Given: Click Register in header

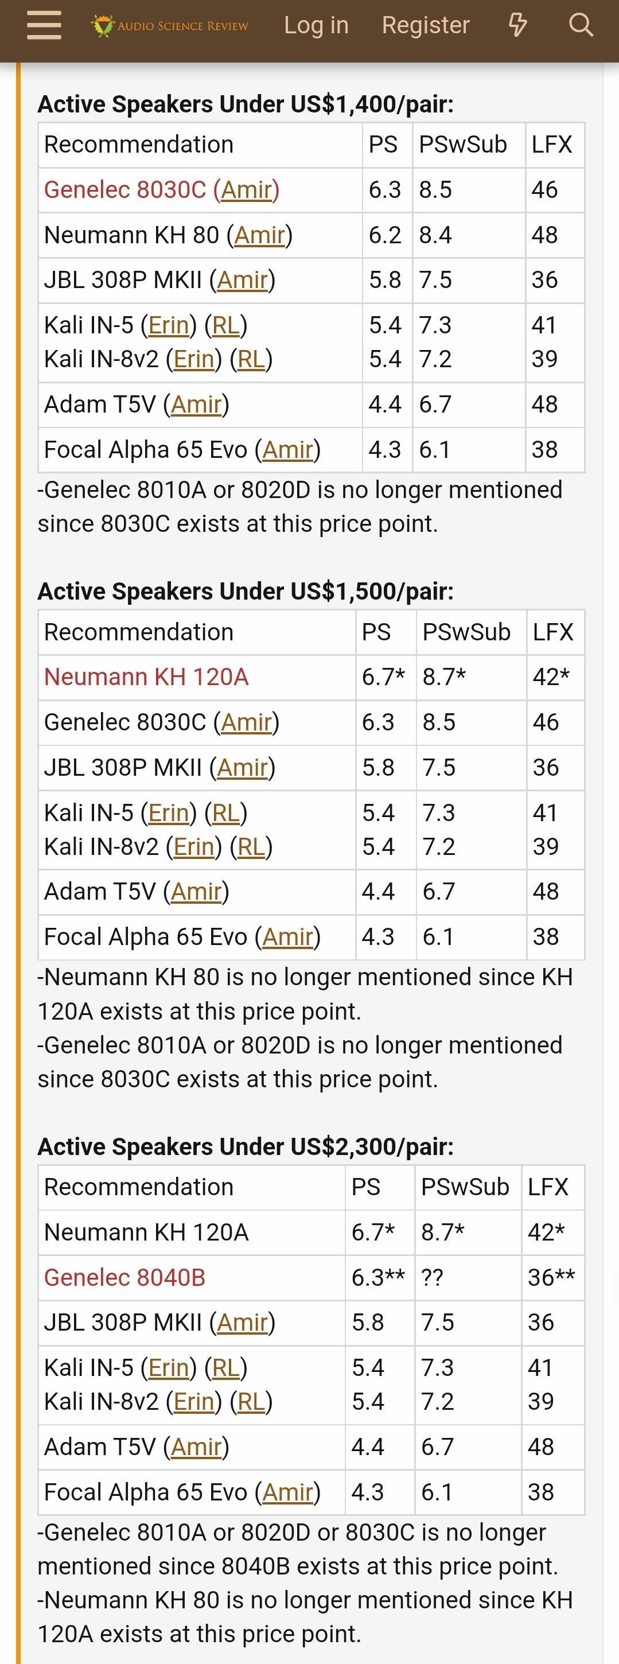Looking at the screenshot, I should (x=425, y=26).
